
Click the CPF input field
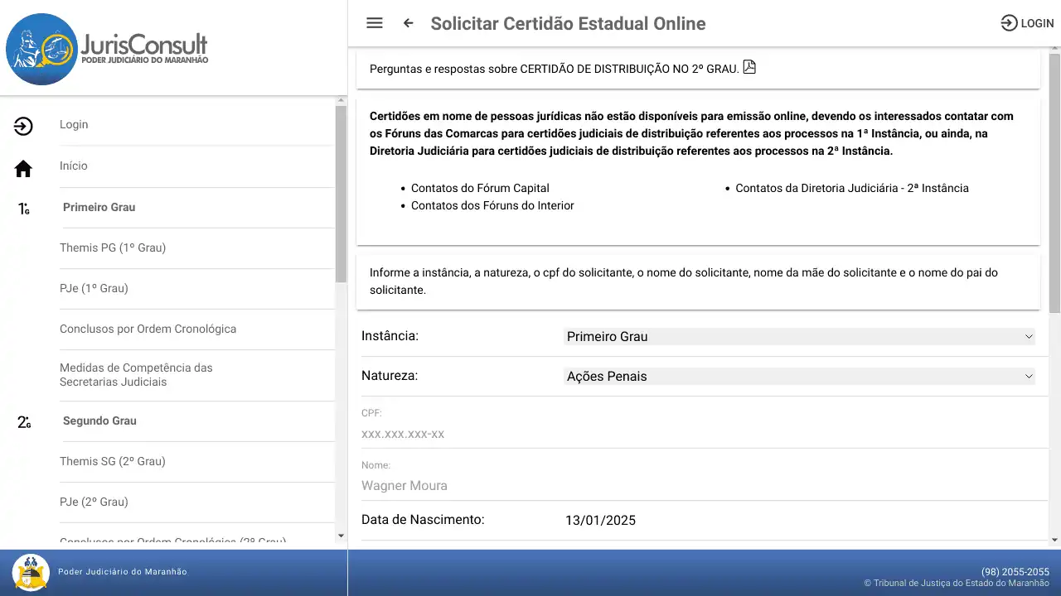tap(696, 434)
